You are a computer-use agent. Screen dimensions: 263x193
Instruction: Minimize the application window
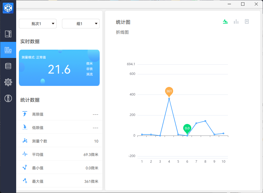(x=229, y=4)
